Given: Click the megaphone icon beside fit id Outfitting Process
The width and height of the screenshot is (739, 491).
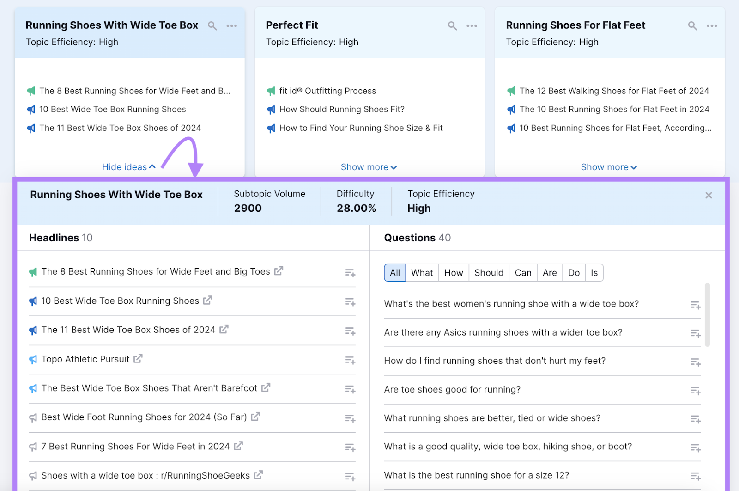Looking at the screenshot, I should click(x=271, y=91).
